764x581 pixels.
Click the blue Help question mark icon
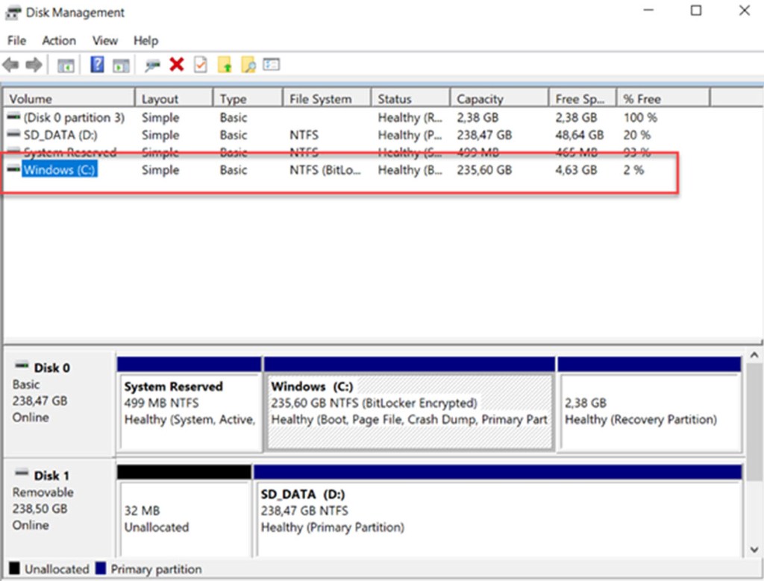coord(97,66)
